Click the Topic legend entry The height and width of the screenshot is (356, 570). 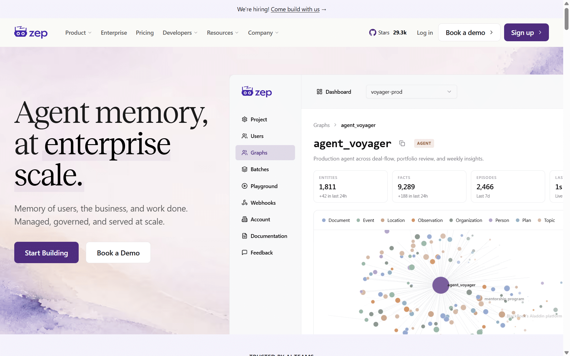click(546, 220)
